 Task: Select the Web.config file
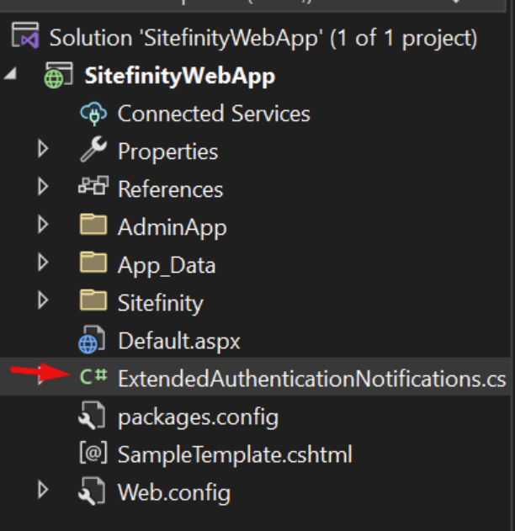[x=174, y=493]
